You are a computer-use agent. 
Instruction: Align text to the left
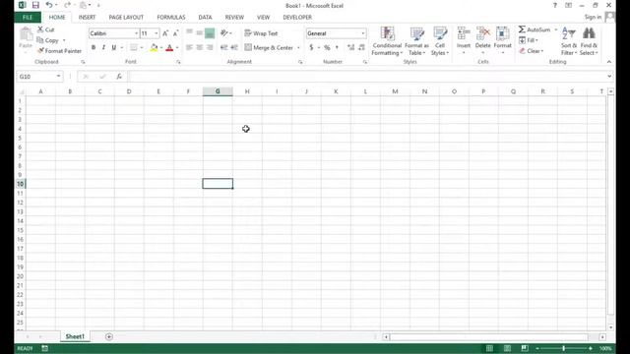point(189,48)
